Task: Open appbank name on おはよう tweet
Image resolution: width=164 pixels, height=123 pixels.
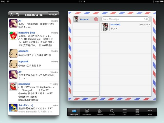Action: click(23, 61)
